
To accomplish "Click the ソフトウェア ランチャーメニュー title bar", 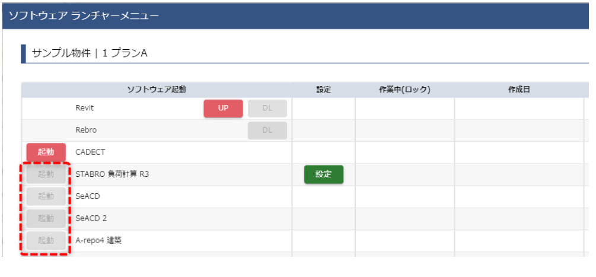I will pos(84,15).
